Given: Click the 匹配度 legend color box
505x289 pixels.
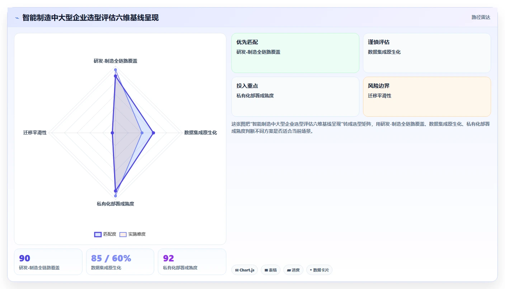Looking at the screenshot, I should click(x=98, y=234).
